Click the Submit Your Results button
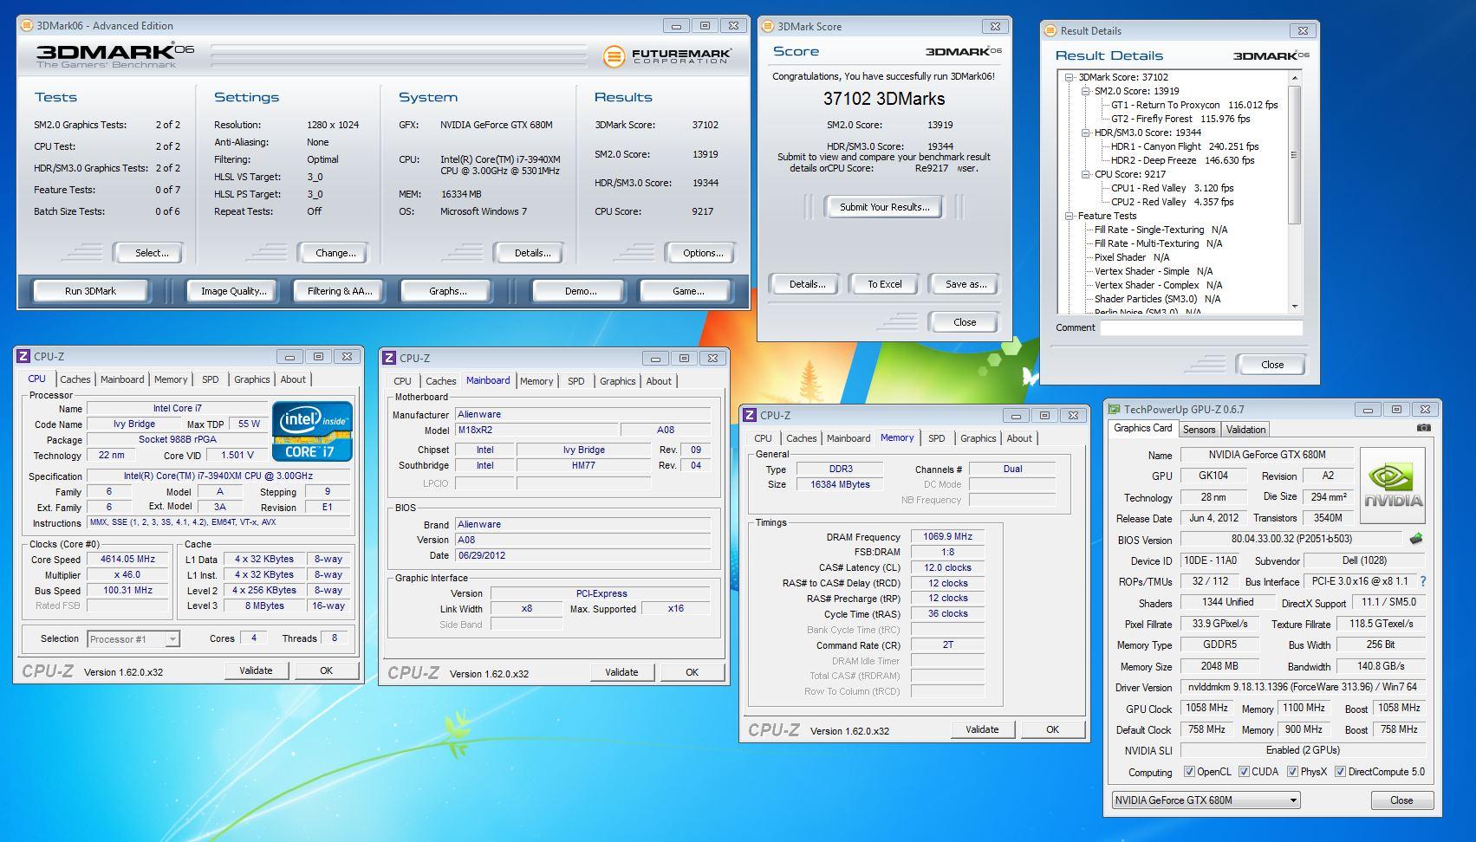The image size is (1476, 842). (x=884, y=207)
